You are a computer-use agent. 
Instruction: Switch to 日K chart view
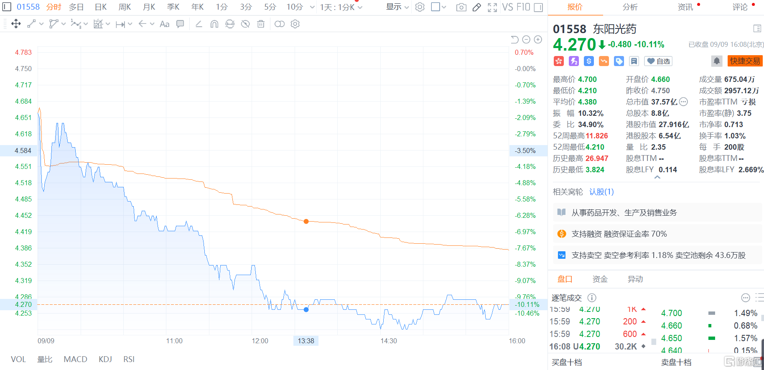[101, 7]
